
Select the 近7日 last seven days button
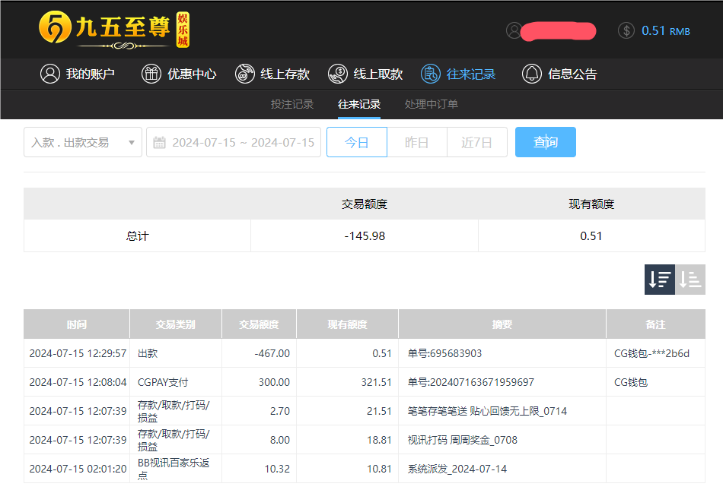476,142
